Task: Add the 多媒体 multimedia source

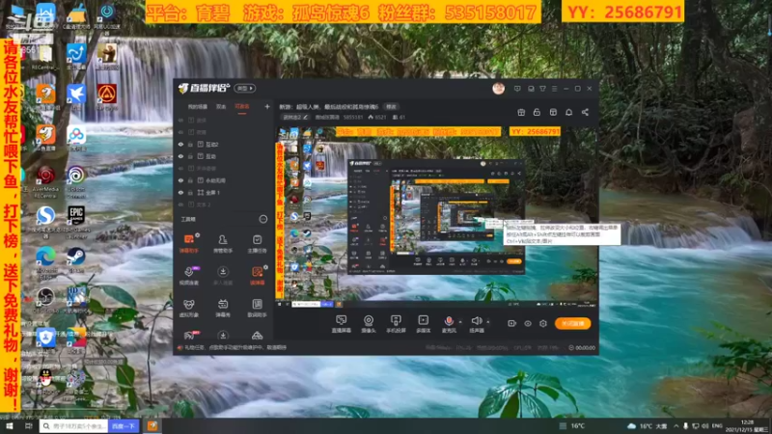Action: [423, 324]
